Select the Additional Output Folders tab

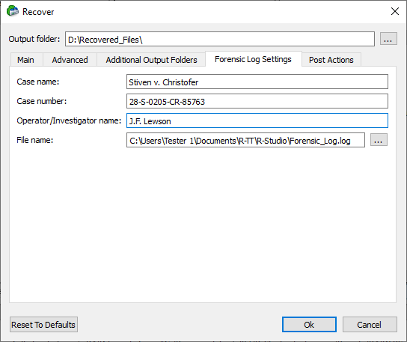coord(151,60)
